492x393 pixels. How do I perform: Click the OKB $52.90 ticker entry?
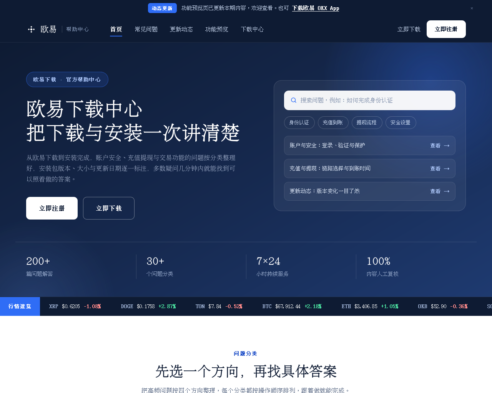[x=443, y=306]
